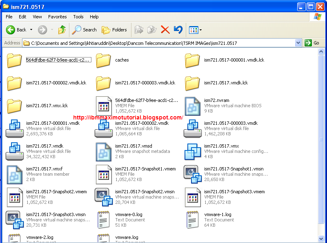Image resolution: width=327 pixels, height=243 pixels.
Task: Toggle the Folders sidebar pane
Action: [114, 29]
